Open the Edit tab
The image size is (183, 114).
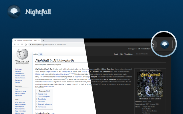121,54
